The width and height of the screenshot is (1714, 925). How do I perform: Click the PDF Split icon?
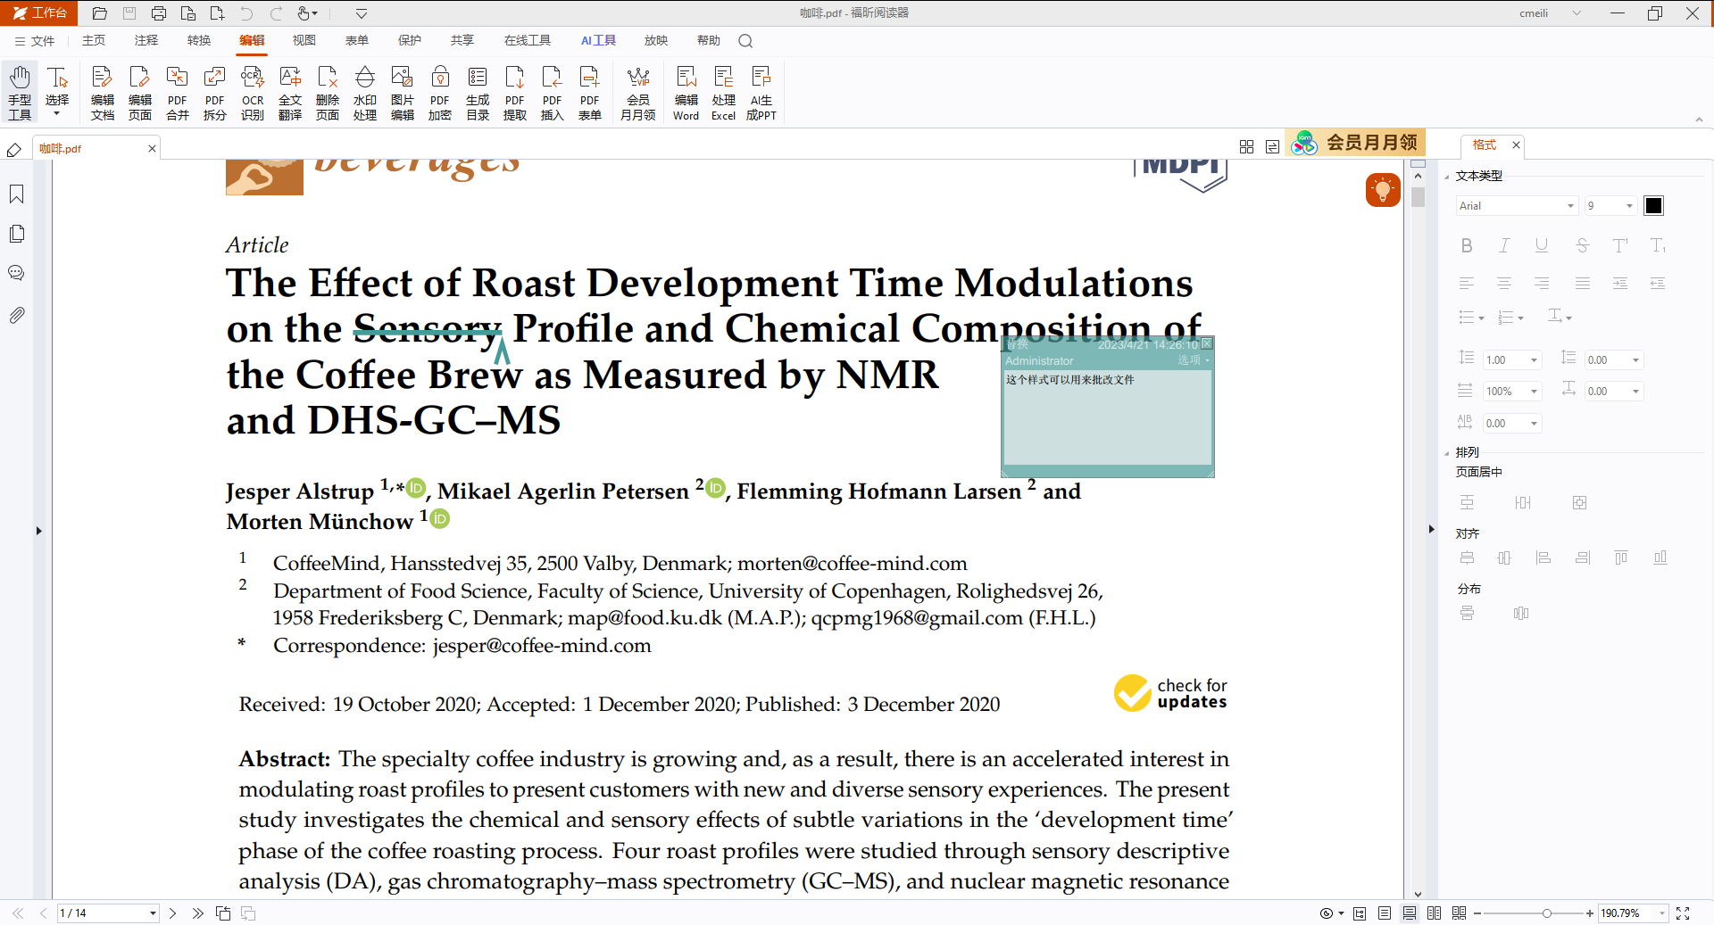(x=214, y=92)
